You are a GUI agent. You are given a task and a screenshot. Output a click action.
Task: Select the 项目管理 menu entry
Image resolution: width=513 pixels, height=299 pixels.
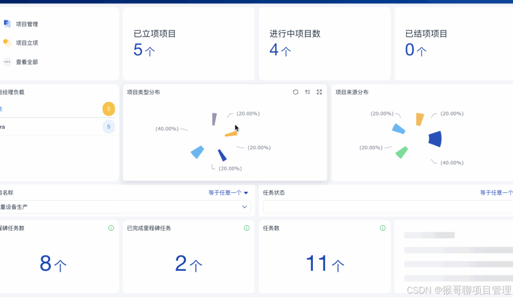pos(27,24)
